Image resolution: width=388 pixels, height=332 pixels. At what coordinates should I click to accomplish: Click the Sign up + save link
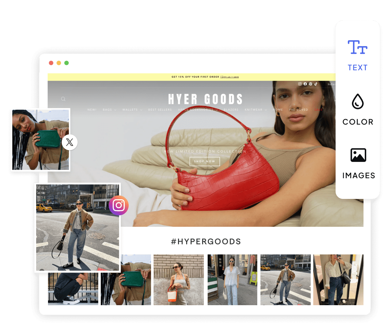coord(230,77)
